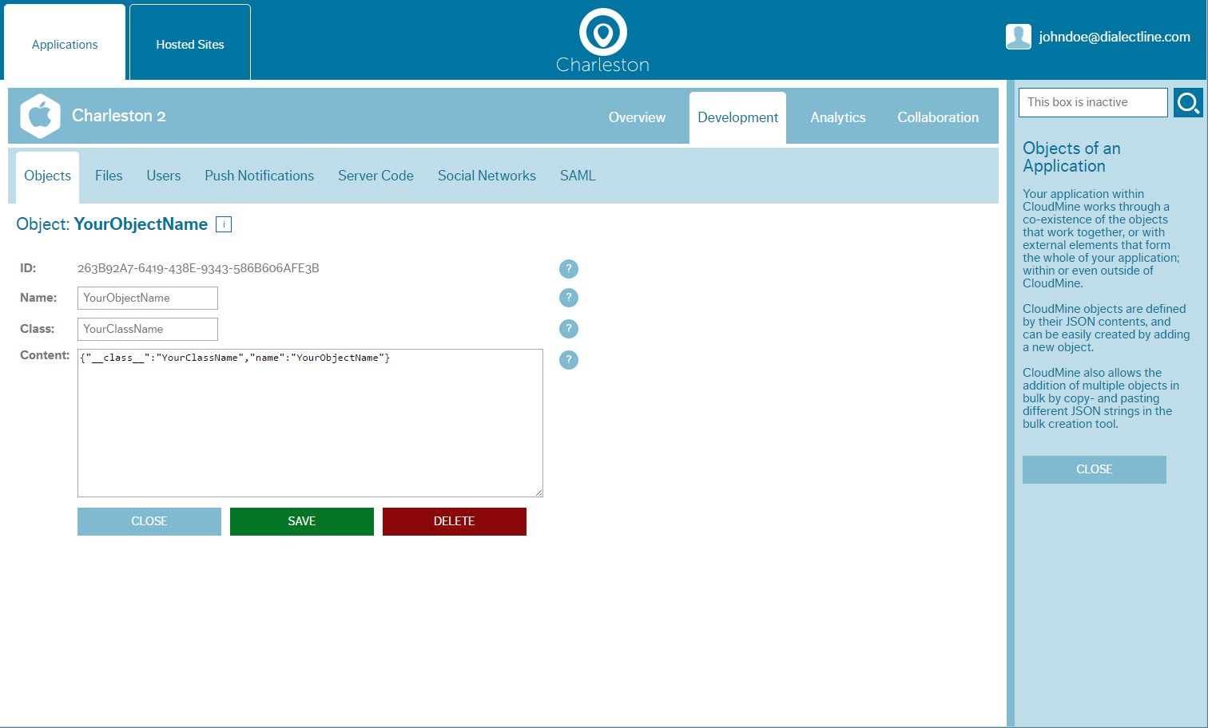Click the CLOSE button below the content box
This screenshot has height=728, width=1208.
point(149,521)
